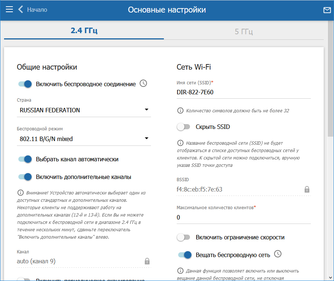The width and height of the screenshot is (334, 281).
Task: Click the SSID network name input field
Action: 243,92
